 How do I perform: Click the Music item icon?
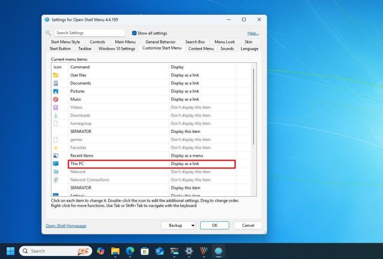click(x=56, y=99)
